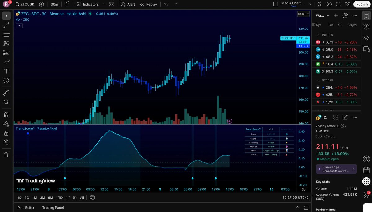Start bar Replay mode
Viewport: 372px width, 212px height.
(x=148, y=4)
